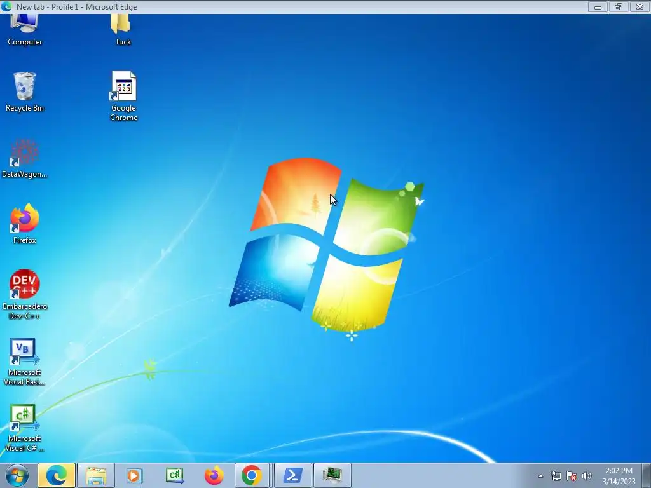Select the Microsoft Visual C# desktop shortcut
This screenshot has height=488, width=651.
click(x=25, y=428)
